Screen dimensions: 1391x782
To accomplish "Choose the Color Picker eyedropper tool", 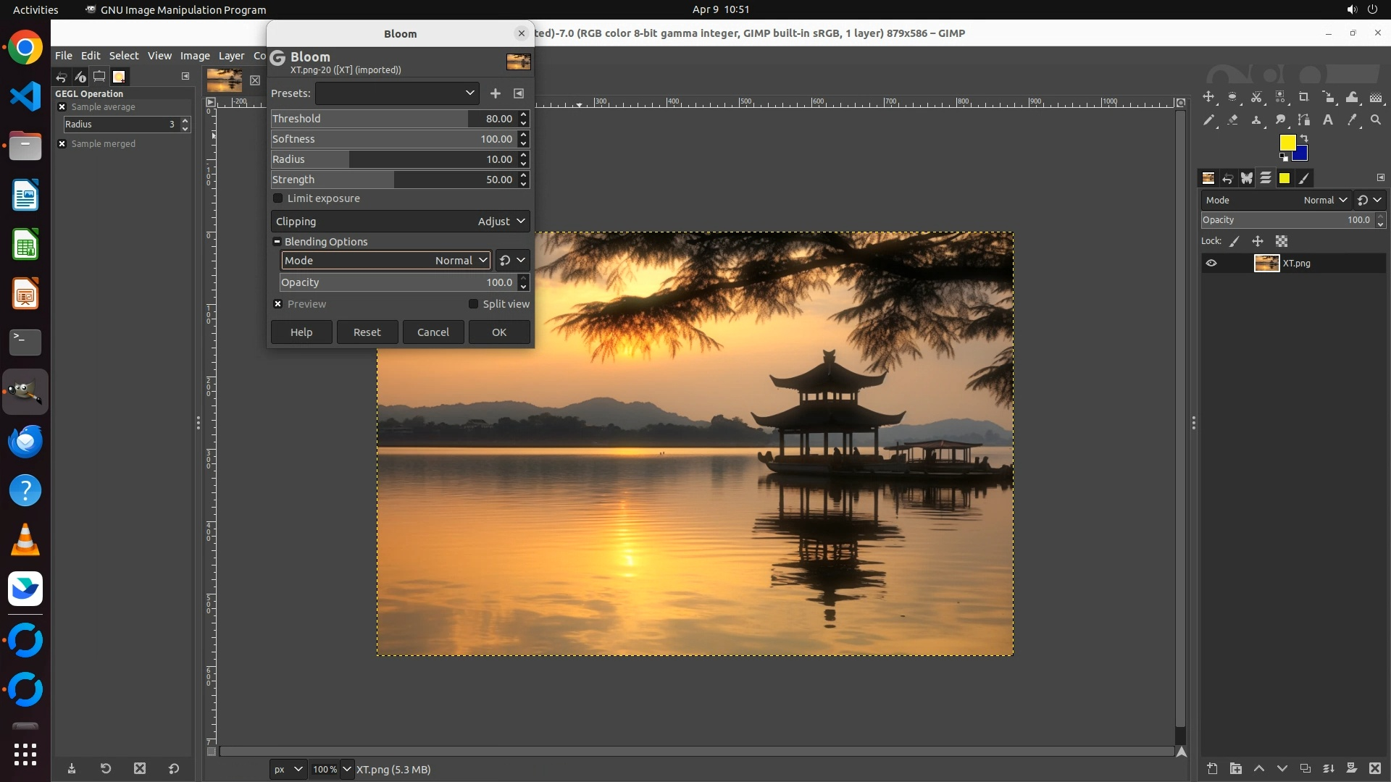I will click(1352, 120).
